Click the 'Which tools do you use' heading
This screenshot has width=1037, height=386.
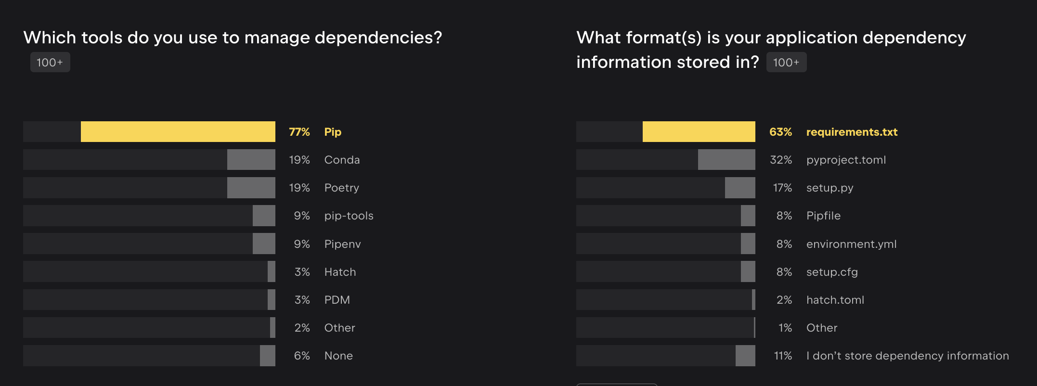(233, 38)
